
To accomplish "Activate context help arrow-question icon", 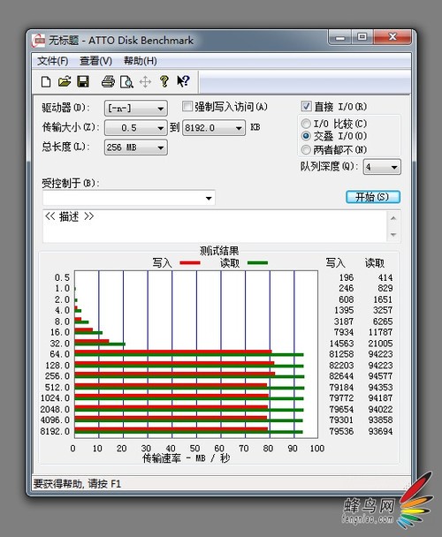I will 183,81.
